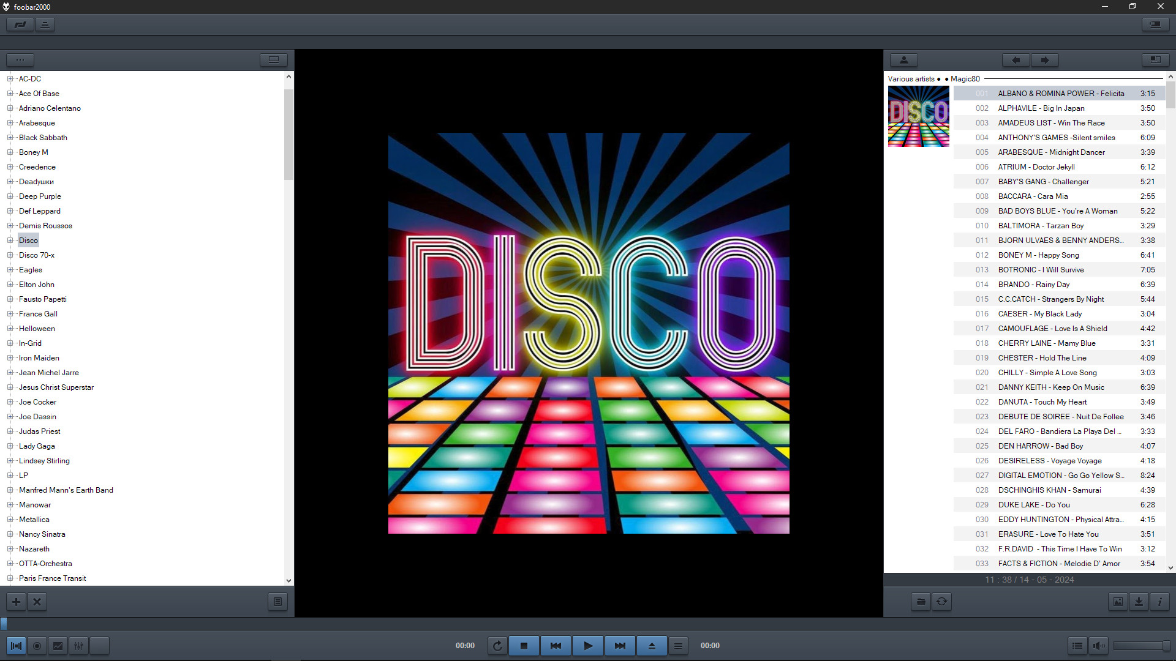Toggle the mute speaker button
The height and width of the screenshot is (661, 1176).
point(1099,646)
